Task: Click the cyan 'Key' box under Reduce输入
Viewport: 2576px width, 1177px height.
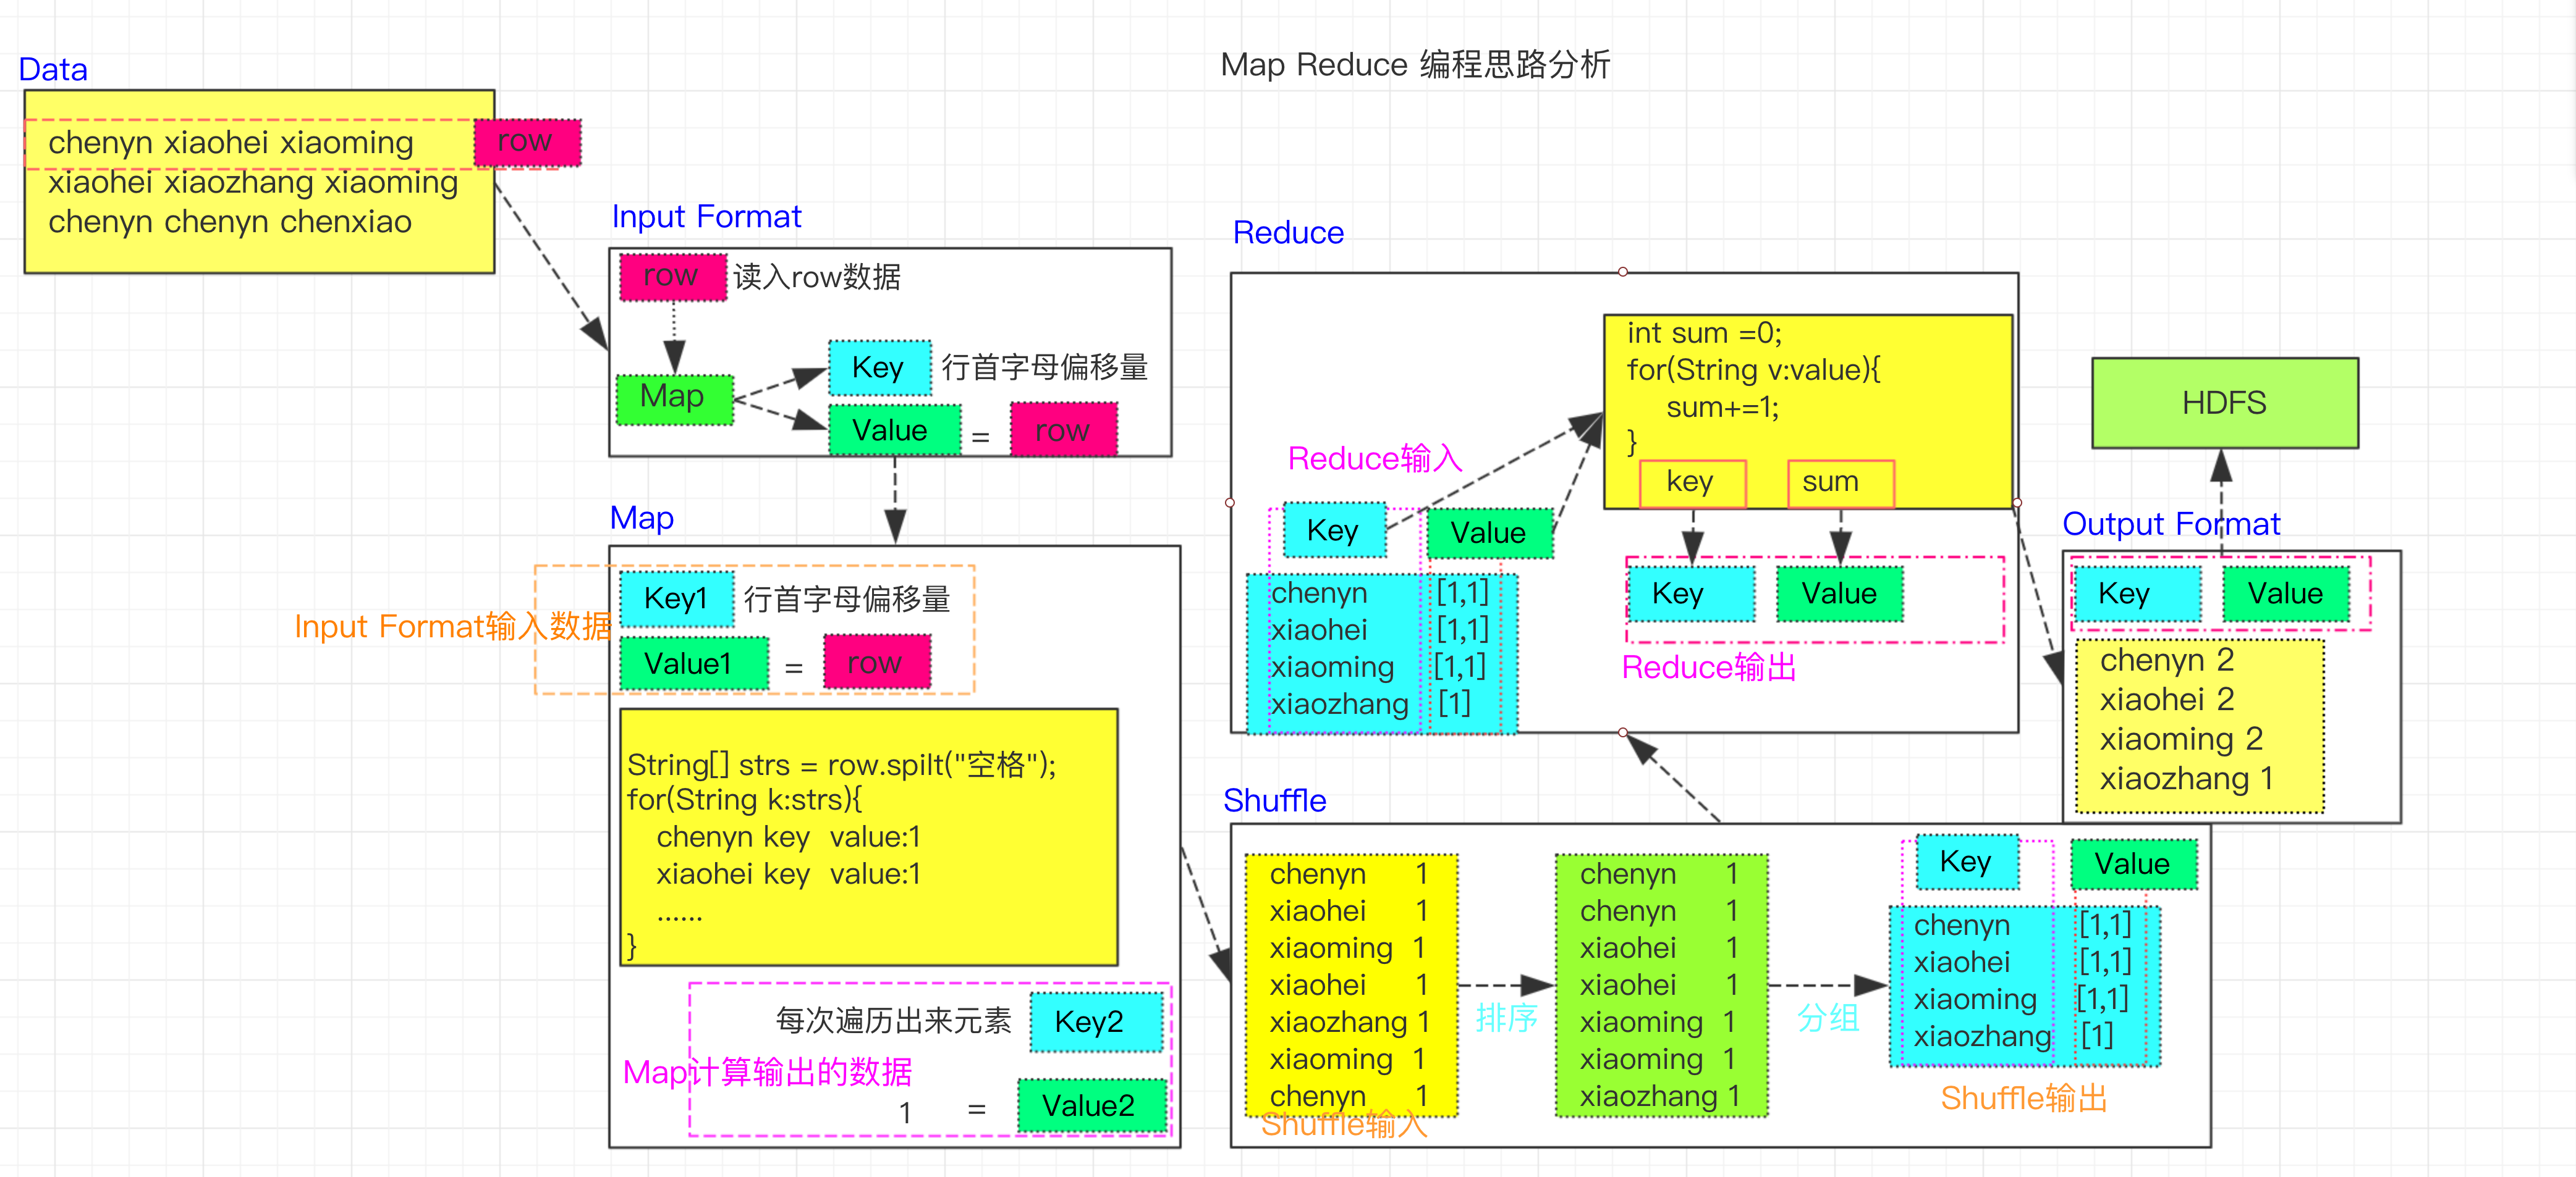Action: pyautogui.click(x=1334, y=530)
